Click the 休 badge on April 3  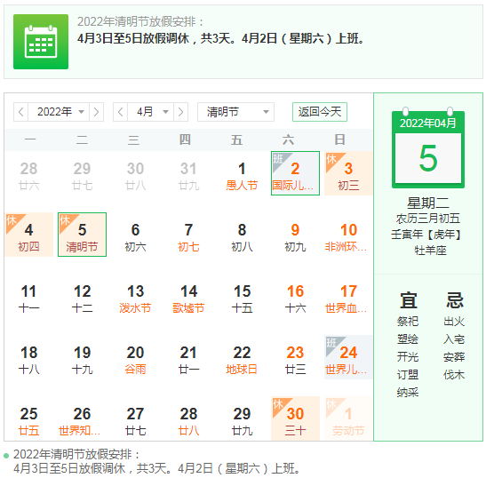tap(331, 159)
